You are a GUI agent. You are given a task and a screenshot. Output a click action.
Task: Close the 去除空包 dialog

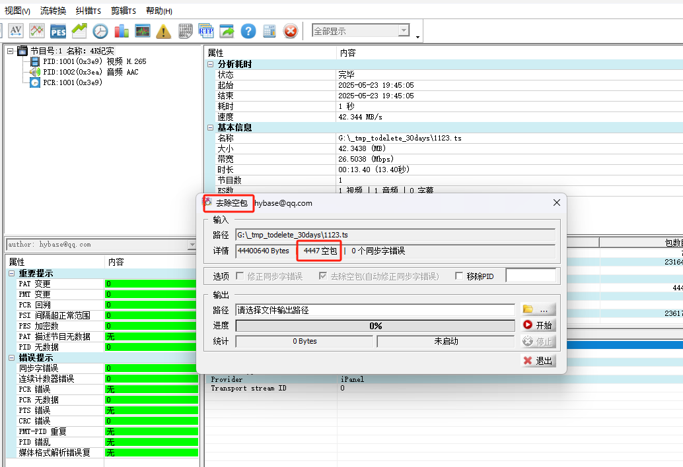(557, 202)
